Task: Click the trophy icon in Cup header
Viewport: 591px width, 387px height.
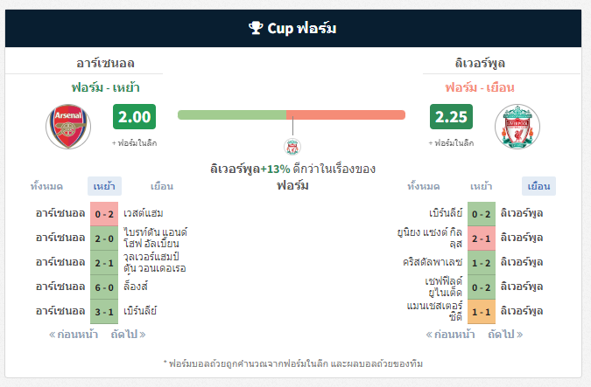Action: pyautogui.click(x=256, y=28)
